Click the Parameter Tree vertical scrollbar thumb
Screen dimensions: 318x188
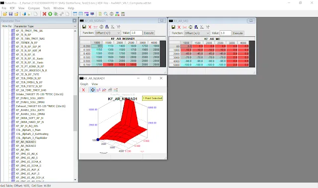pyautogui.click(x=75, y=113)
